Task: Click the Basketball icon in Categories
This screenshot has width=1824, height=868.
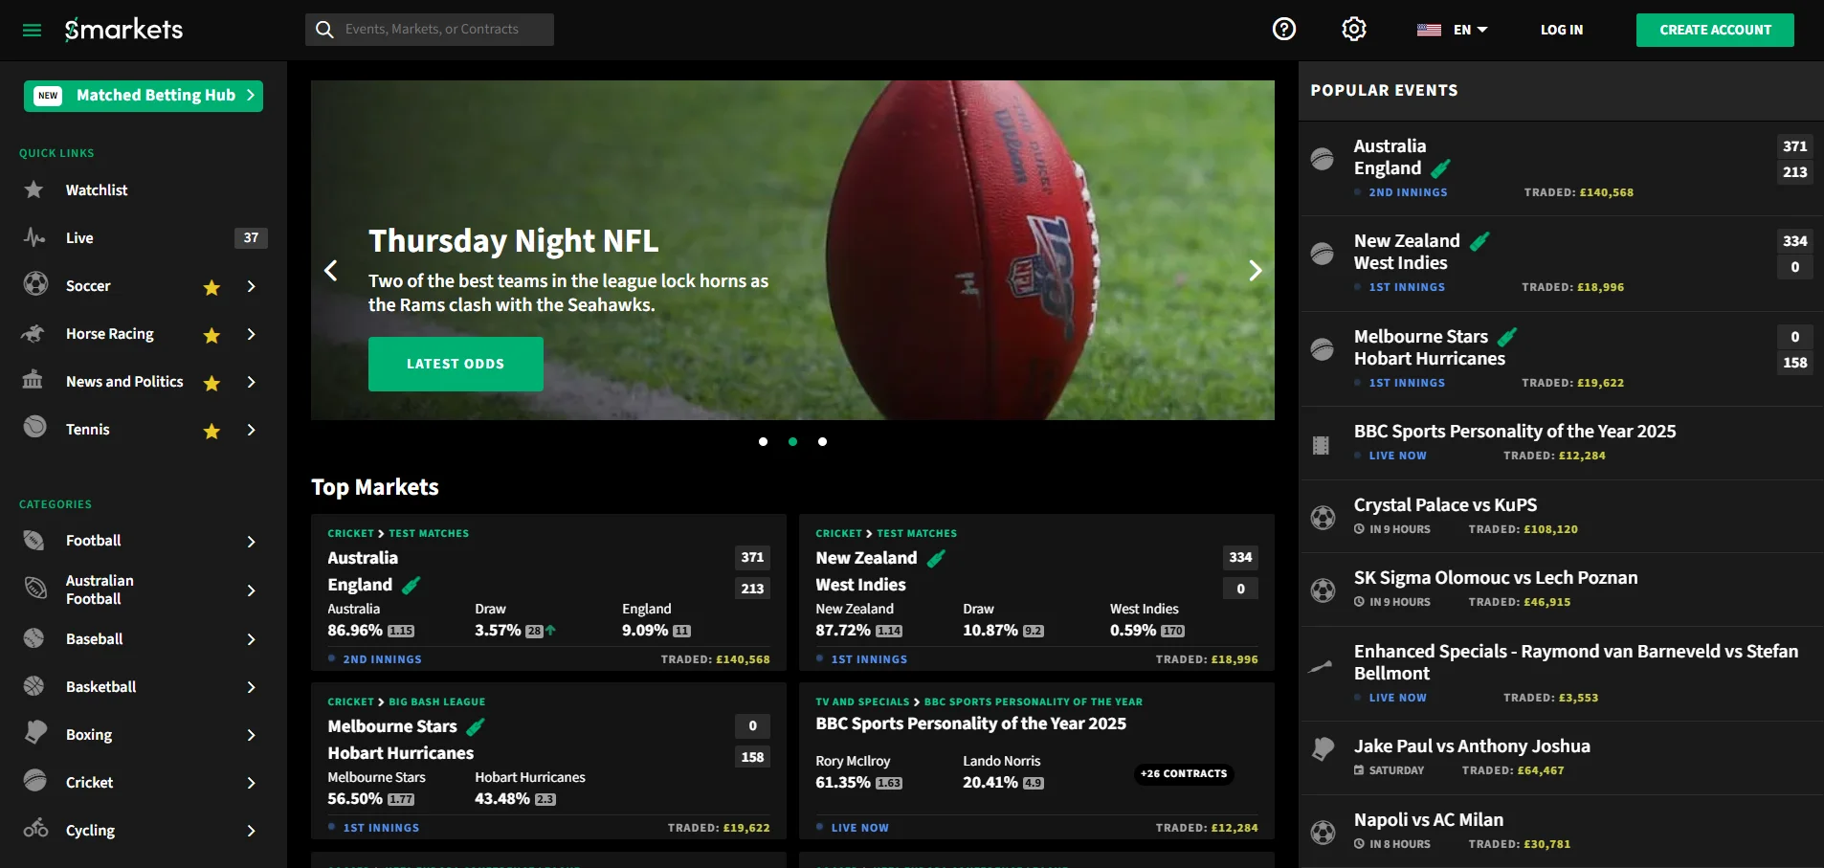Action: pos(34,685)
